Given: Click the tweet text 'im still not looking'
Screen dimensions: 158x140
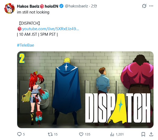Looking at the screenshot, I should pyautogui.click(x=33, y=12).
